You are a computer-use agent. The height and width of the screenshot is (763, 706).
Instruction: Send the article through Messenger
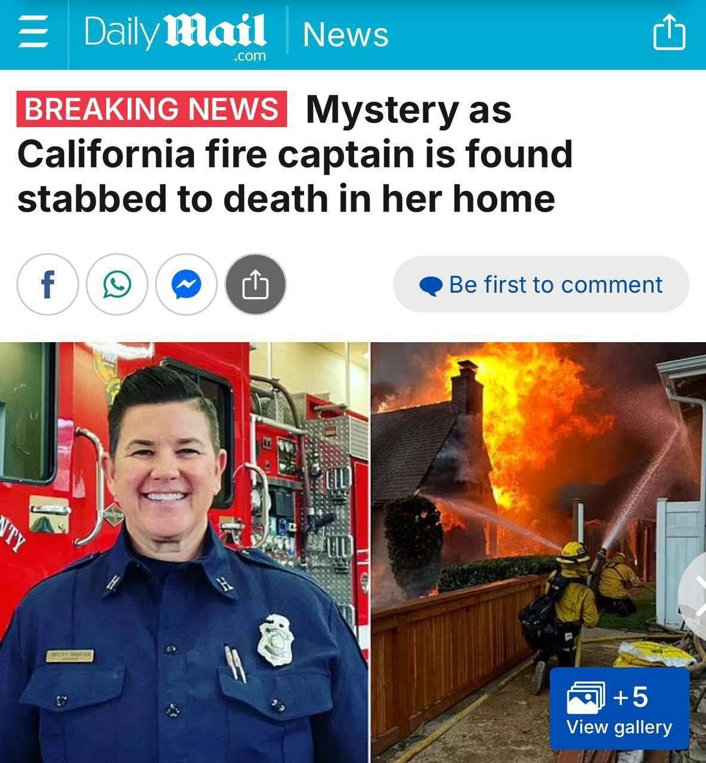[x=186, y=285]
